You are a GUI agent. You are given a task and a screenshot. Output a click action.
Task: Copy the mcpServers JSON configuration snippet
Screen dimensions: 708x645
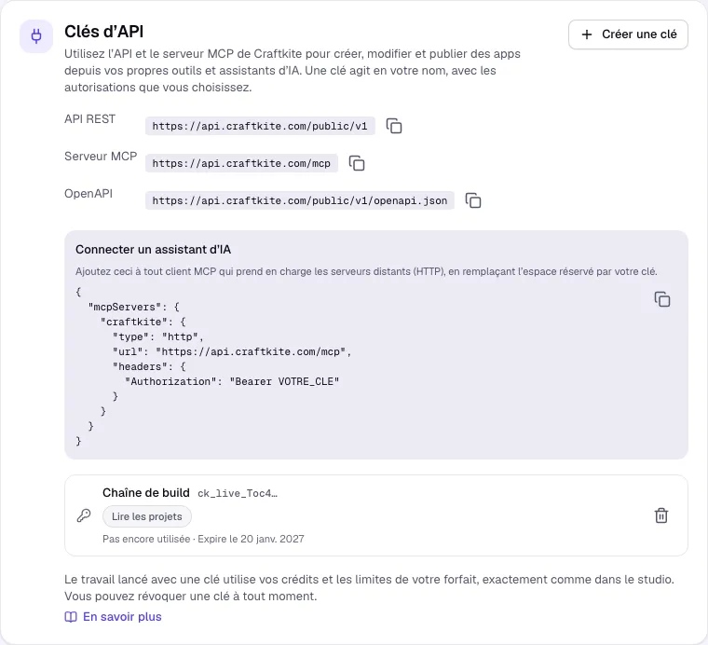[662, 299]
